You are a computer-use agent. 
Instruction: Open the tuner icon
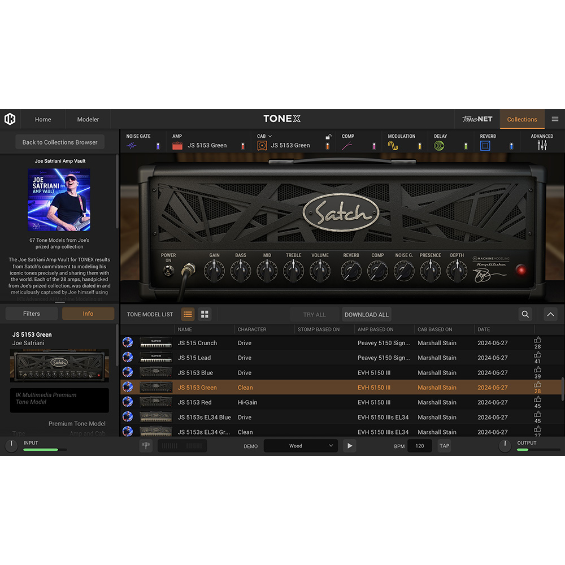click(146, 446)
